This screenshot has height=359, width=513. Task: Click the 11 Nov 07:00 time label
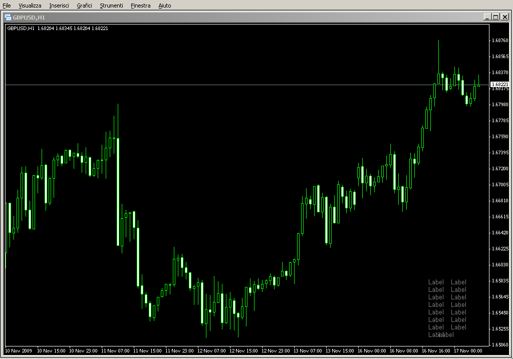coord(115,351)
